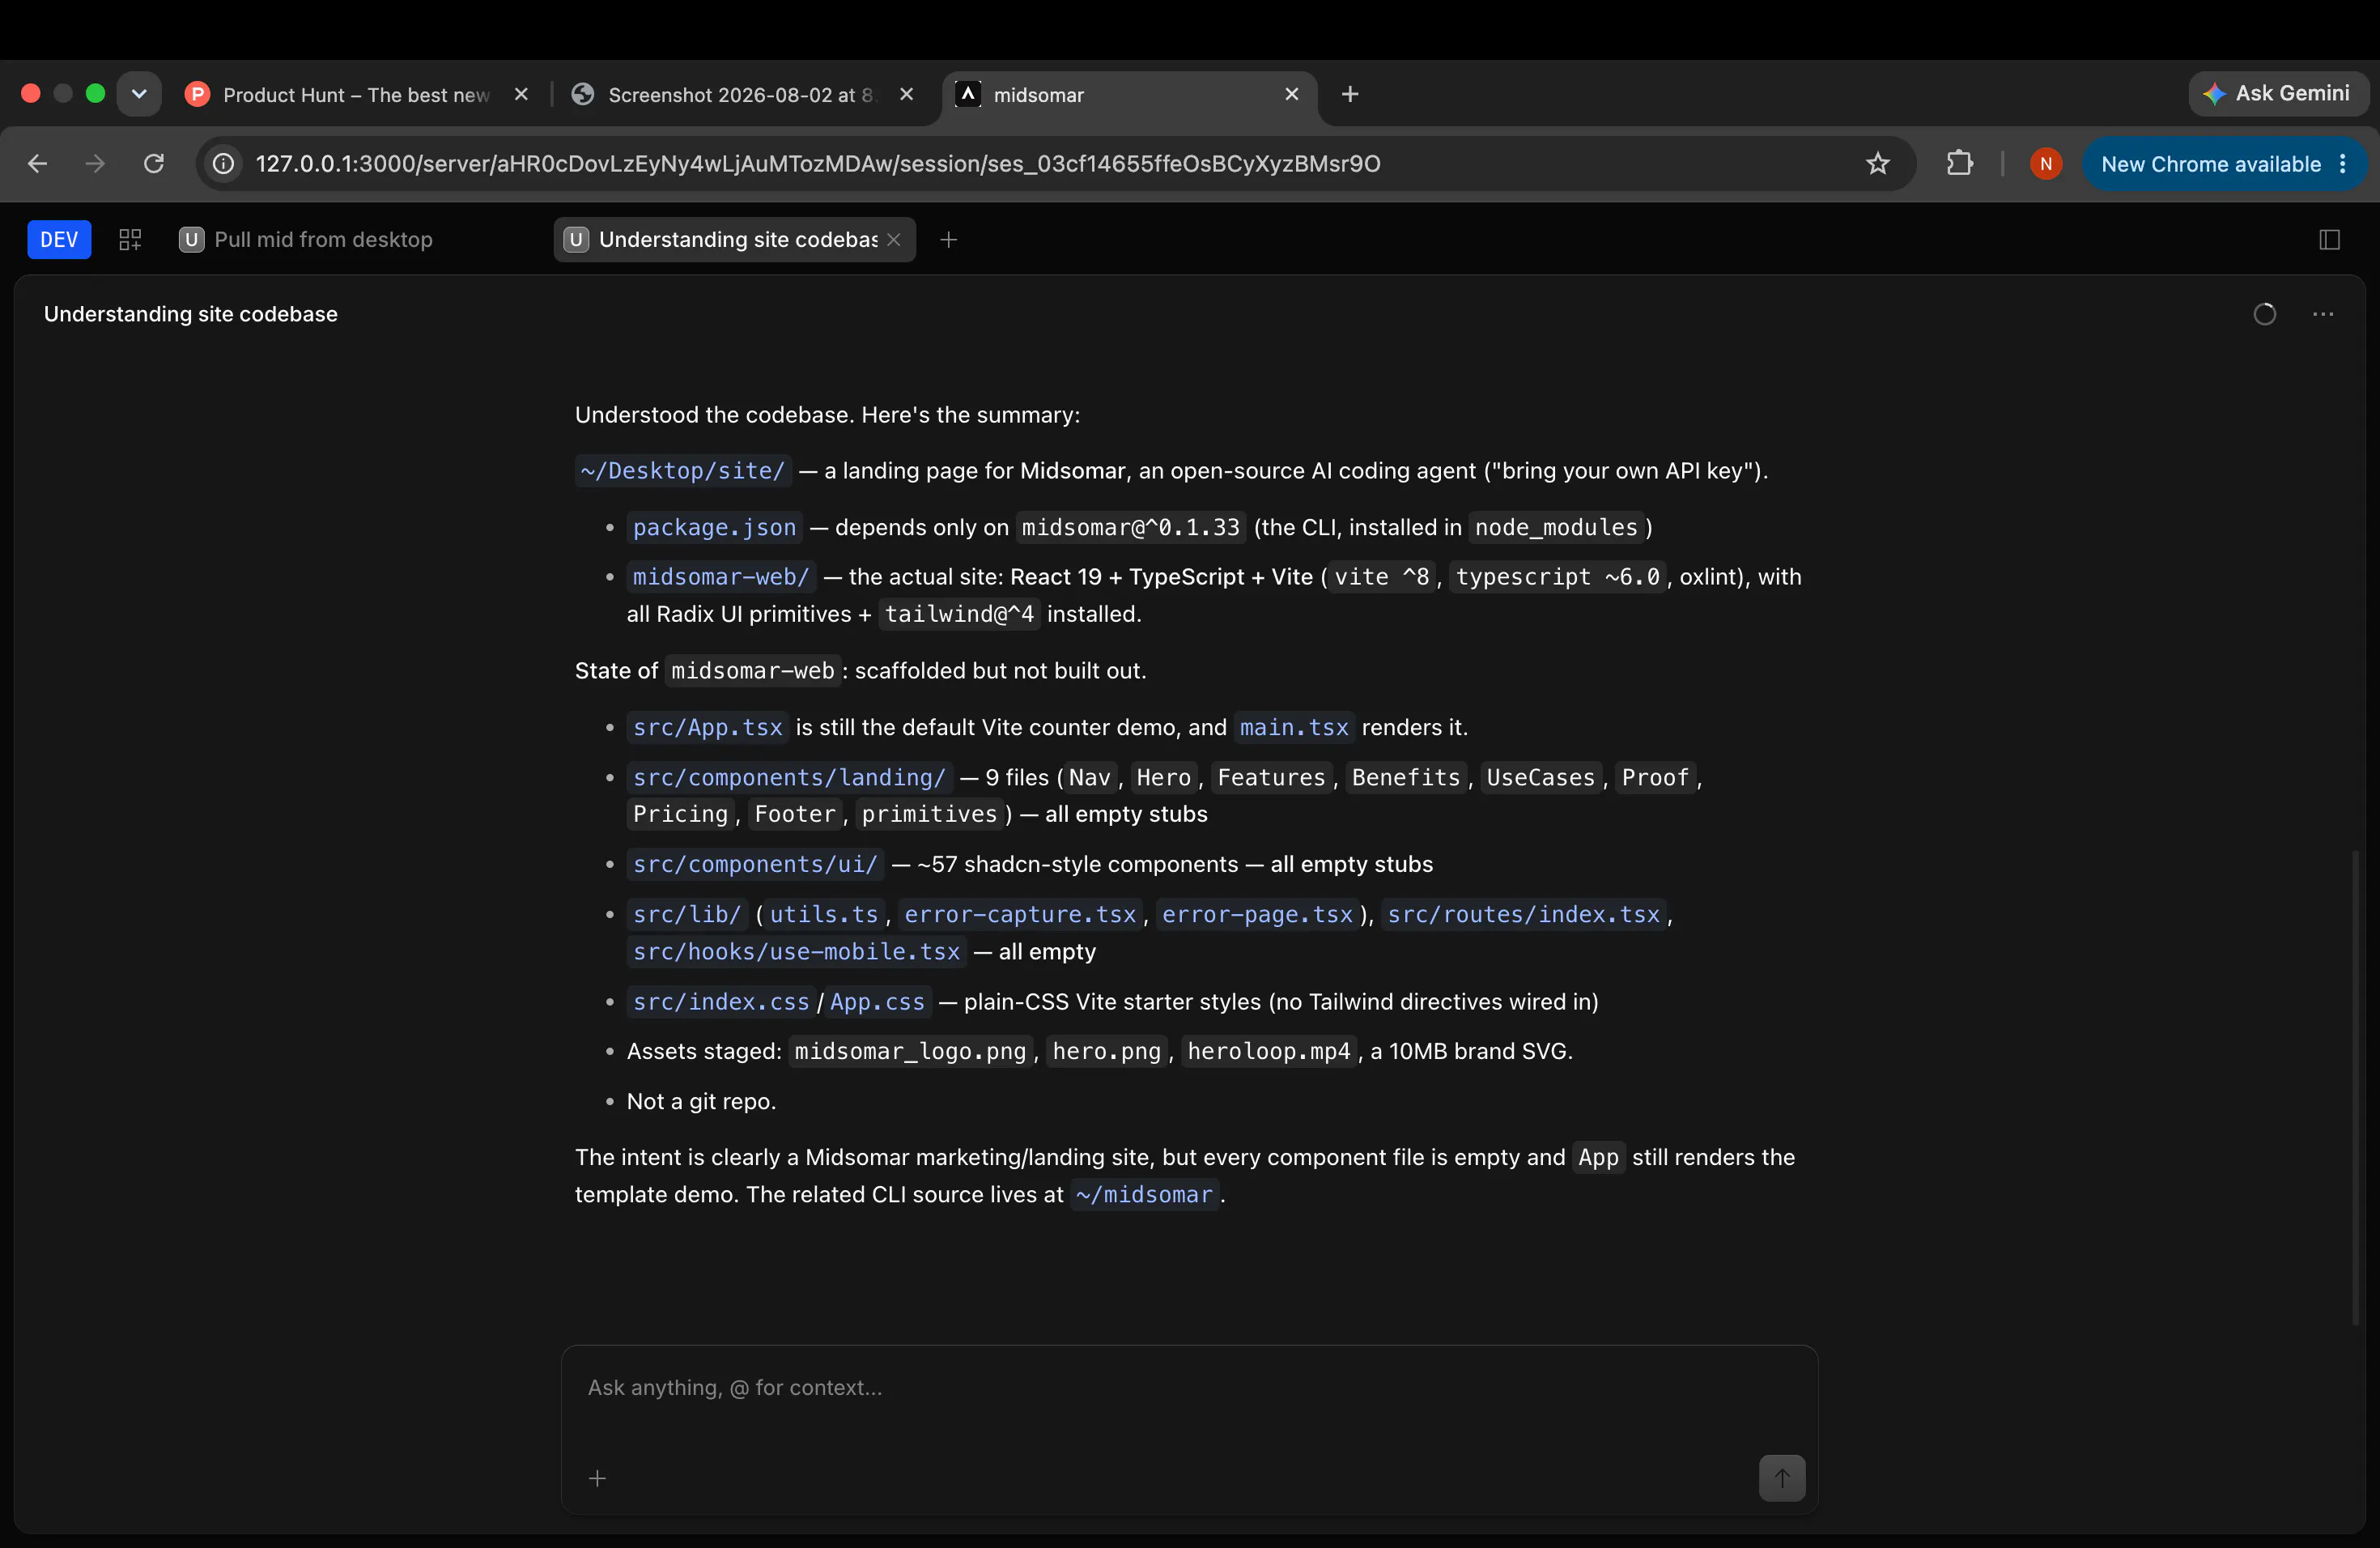Click the typescript ~6.0 code text
The width and height of the screenshot is (2380, 1548).
[1557, 577]
